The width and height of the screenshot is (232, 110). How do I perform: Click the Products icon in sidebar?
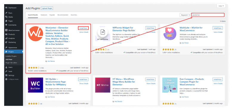point(6,34)
